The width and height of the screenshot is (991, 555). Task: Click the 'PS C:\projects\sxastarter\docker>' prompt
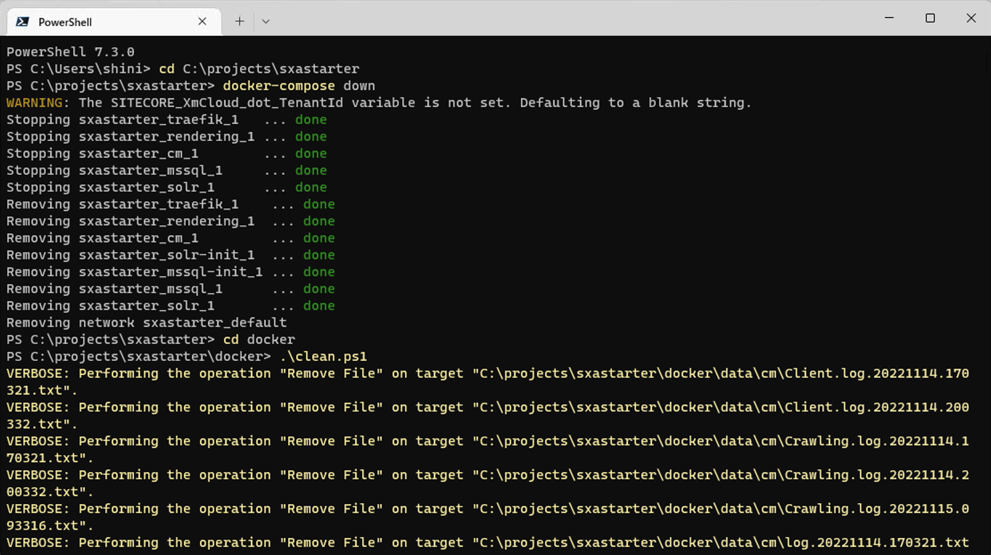tap(139, 357)
